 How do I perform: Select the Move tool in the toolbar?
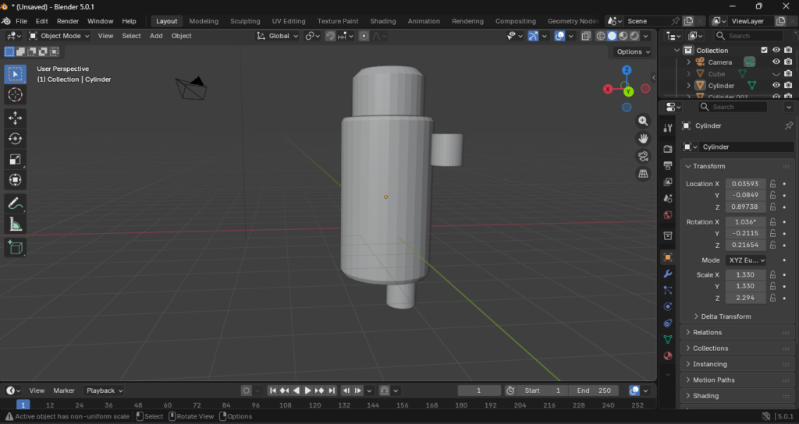tap(15, 118)
